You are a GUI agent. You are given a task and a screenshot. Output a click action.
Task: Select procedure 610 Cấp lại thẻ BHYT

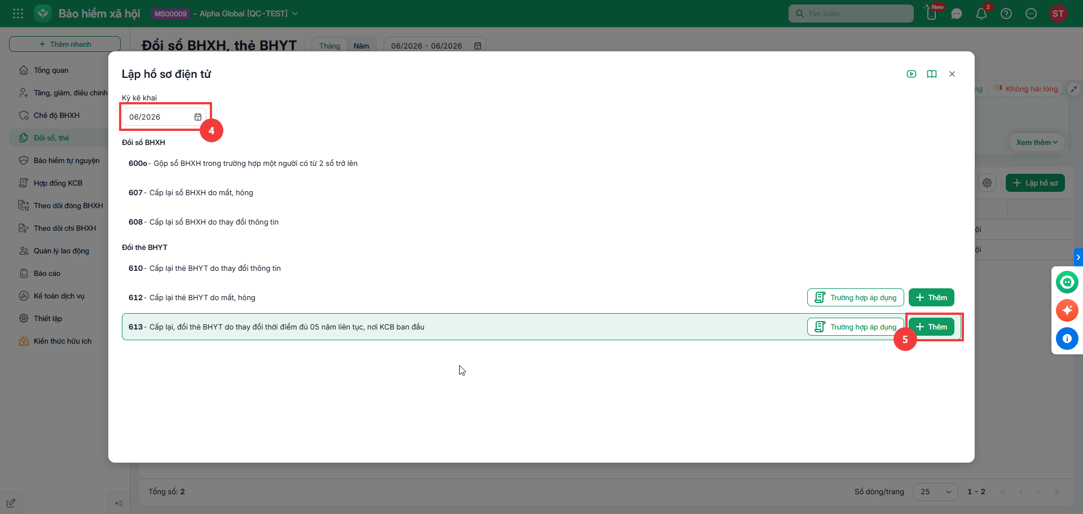(205, 269)
